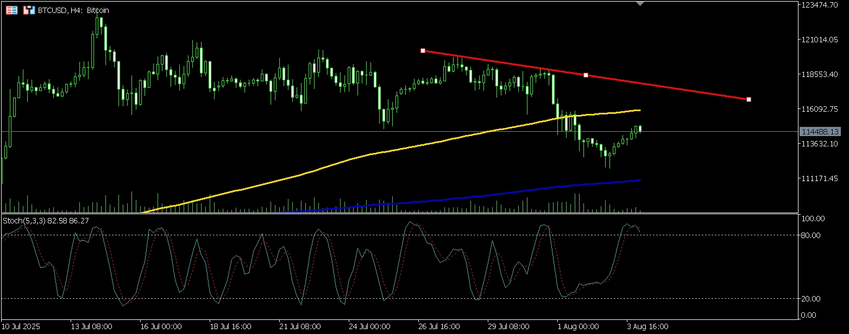Click the 26 Jul 16:00 time label
Viewport: 849px width, 334px height.
click(x=439, y=326)
